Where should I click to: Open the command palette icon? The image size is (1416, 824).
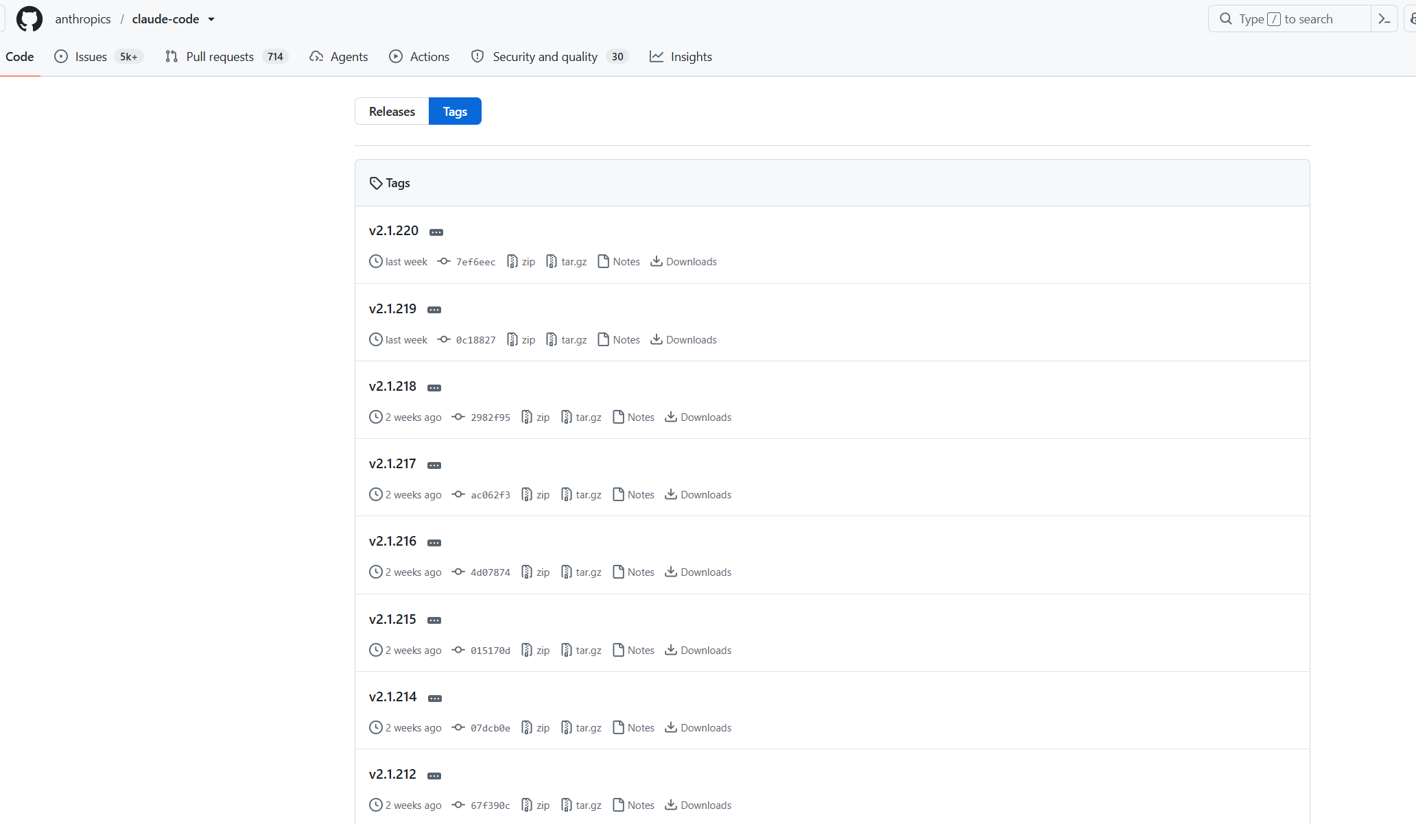pos(1384,19)
